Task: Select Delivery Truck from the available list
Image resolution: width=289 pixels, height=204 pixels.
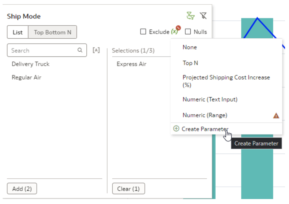Action: point(31,64)
